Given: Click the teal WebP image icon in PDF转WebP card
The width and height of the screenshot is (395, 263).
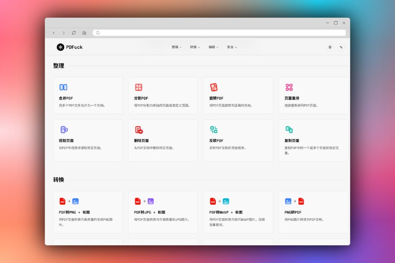Looking at the screenshot, I should (226, 201).
